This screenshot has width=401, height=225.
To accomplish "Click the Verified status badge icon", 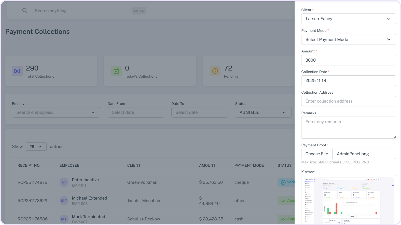I will 283,182.
